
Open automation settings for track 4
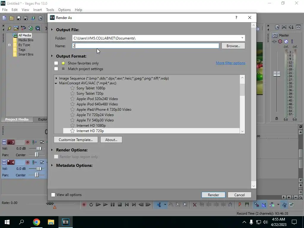point(42,162)
